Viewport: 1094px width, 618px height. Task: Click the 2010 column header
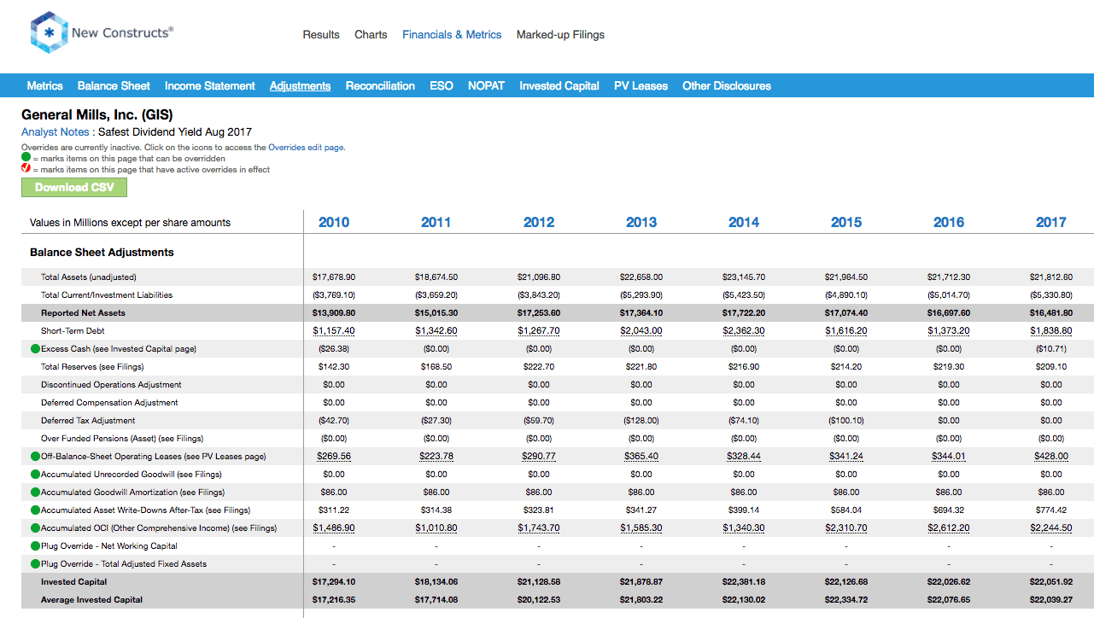pos(334,222)
